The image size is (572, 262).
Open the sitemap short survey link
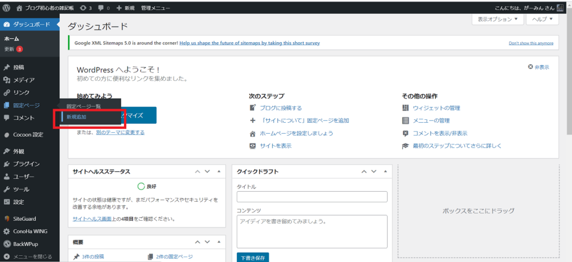click(250, 43)
